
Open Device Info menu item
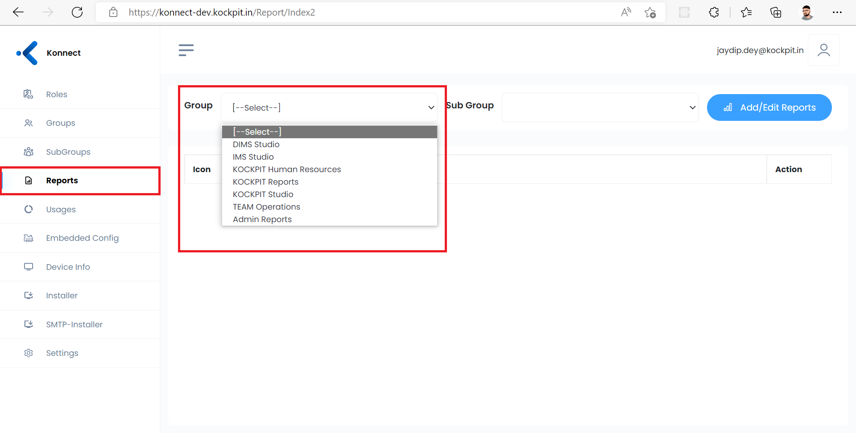tap(80, 267)
